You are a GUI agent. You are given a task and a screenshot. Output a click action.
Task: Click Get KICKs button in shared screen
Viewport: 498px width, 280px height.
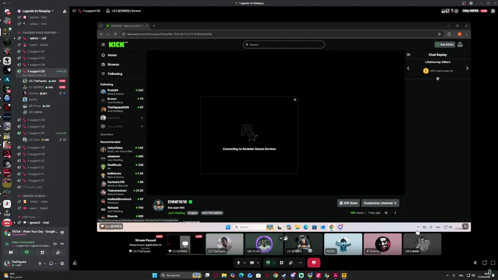[x=445, y=45]
